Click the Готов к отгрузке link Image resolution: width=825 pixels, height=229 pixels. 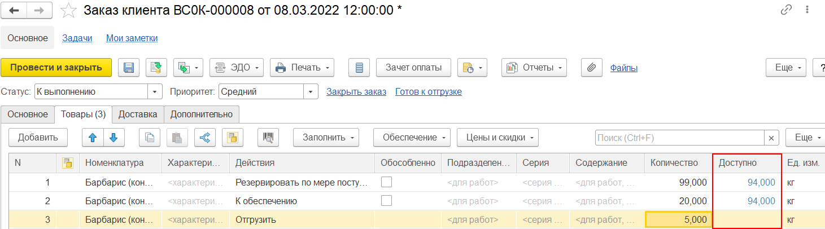point(429,91)
